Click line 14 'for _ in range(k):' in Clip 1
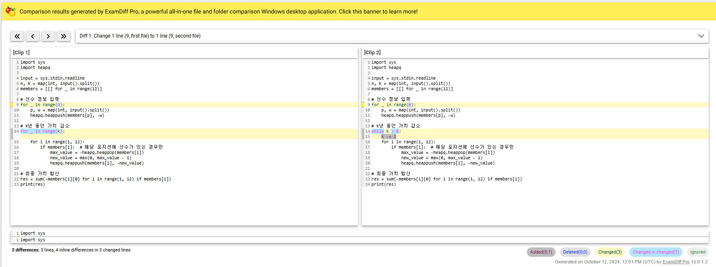716x267 pixels. point(42,131)
